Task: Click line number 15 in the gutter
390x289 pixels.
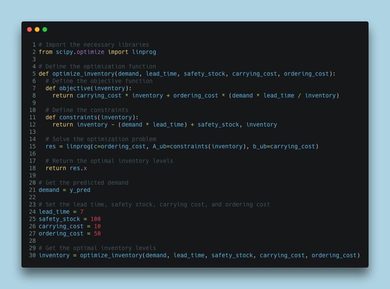Action: pyautogui.click(x=32, y=146)
